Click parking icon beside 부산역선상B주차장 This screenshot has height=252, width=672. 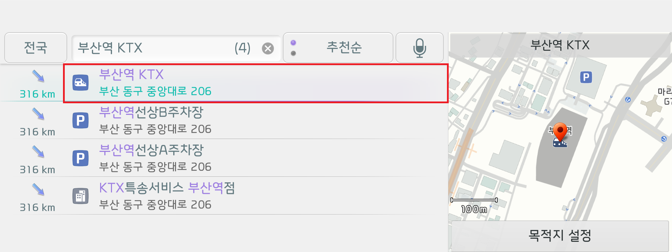tap(80, 120)
